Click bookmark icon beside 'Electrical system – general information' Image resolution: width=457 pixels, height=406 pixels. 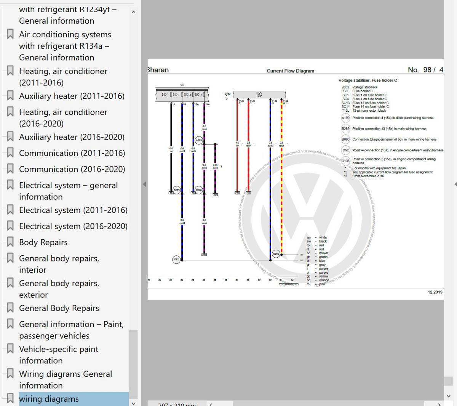coord(10,185)
